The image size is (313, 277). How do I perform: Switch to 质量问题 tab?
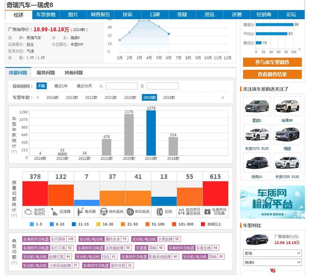click(x=18, y=72)
